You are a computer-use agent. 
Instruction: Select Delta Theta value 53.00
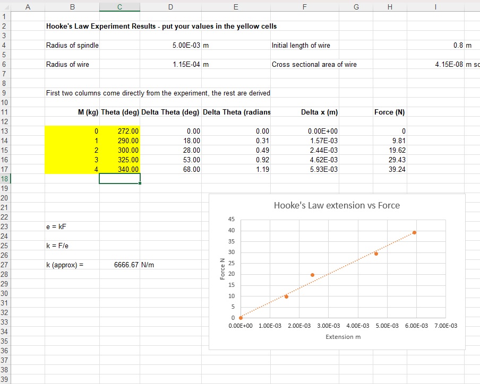pyautogui.click(x=171, y=160)
